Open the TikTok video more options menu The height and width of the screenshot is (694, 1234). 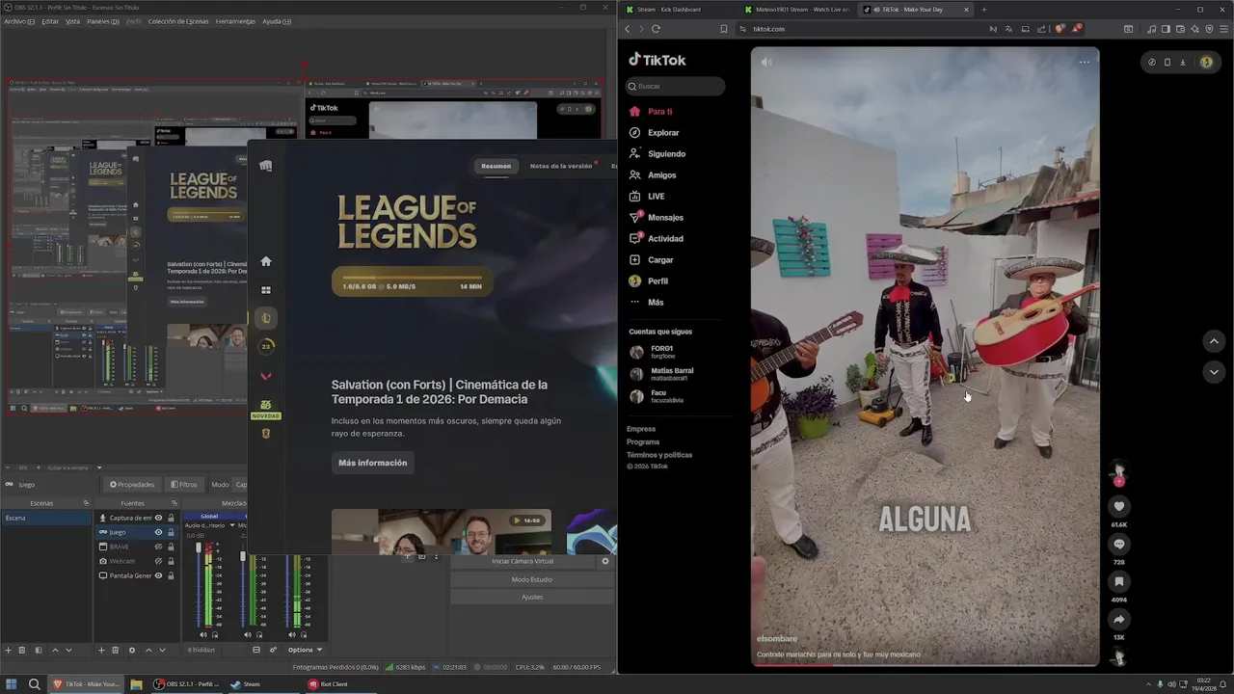1085,62
